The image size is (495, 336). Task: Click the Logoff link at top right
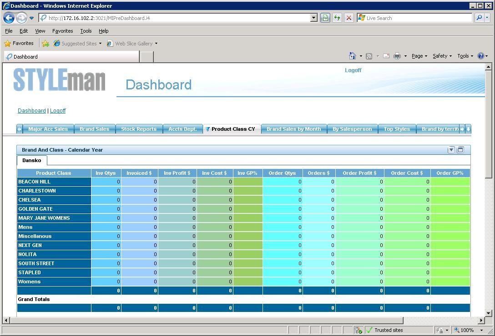pyautogui.click(x=353, y=70)
